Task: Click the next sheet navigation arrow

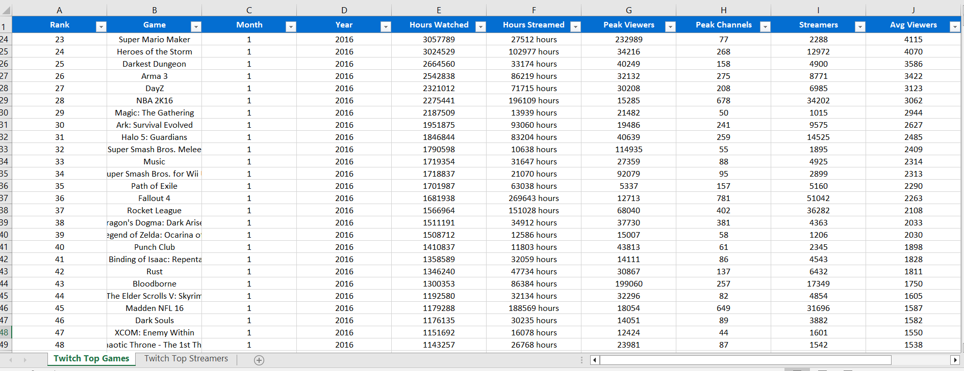Action: coord(24,360)
